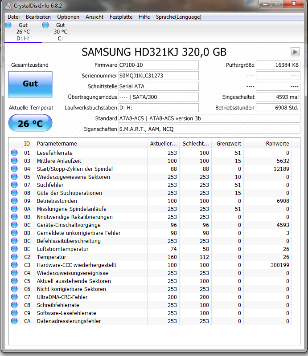
Task: Click the Eigenschaften field S.M.A.R.T., AAM, NCQ
Action: point(209,129)
